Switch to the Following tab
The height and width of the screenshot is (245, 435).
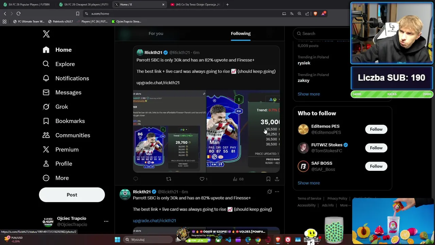241,33
